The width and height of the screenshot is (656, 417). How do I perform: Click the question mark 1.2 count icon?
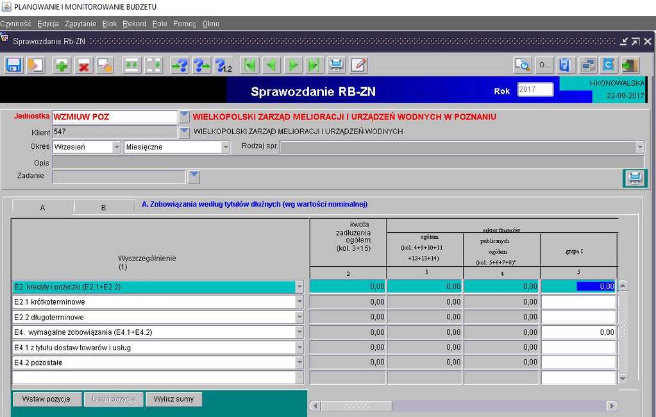coord(223,65)
